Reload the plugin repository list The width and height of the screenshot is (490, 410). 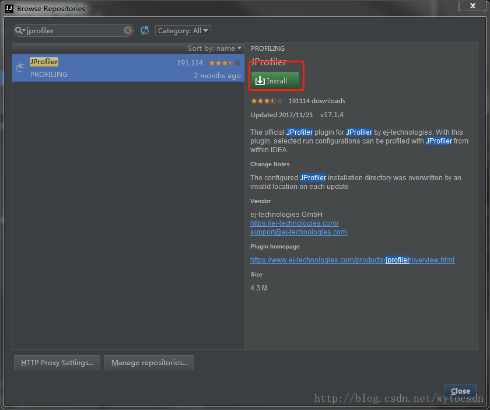[145, 30]
